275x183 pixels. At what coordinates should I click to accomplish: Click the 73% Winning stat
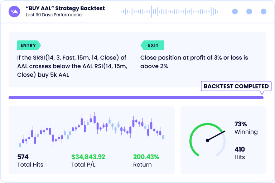(241, 124)
